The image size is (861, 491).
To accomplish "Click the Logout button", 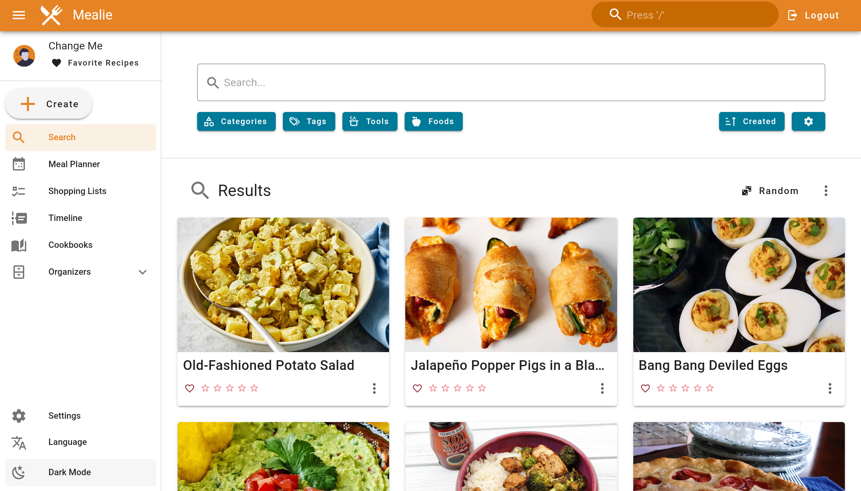I will click(813, 15).
